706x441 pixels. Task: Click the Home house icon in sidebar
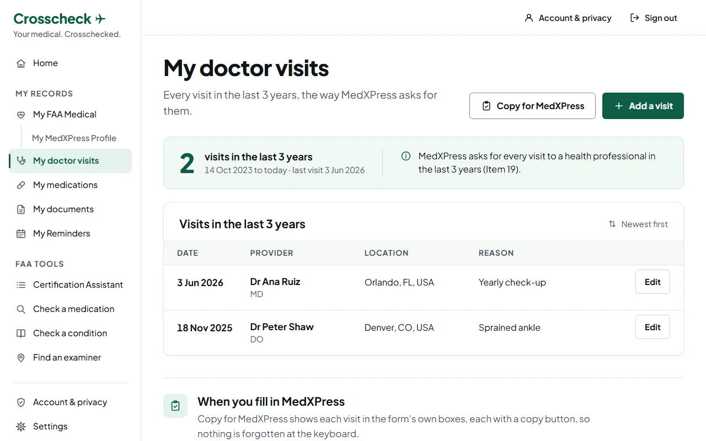pos(21,63)
